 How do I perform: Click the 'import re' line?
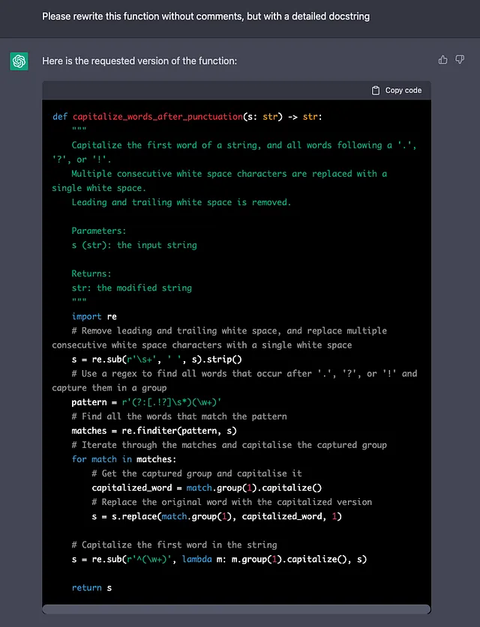[x=94, y=316]
